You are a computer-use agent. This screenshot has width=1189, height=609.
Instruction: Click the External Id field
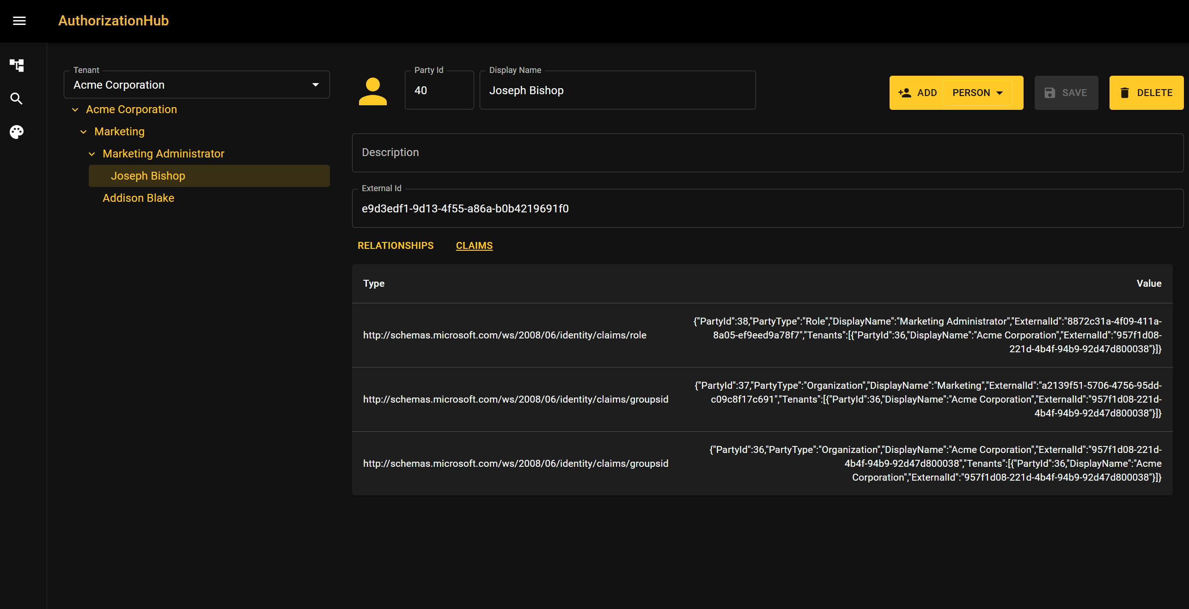pyautogui.click(x=768, y=208)
